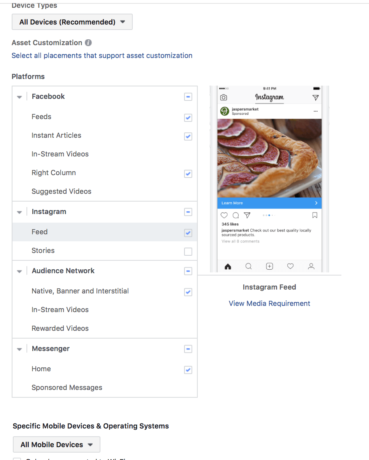Collapse the Facebook platform section

19,97
